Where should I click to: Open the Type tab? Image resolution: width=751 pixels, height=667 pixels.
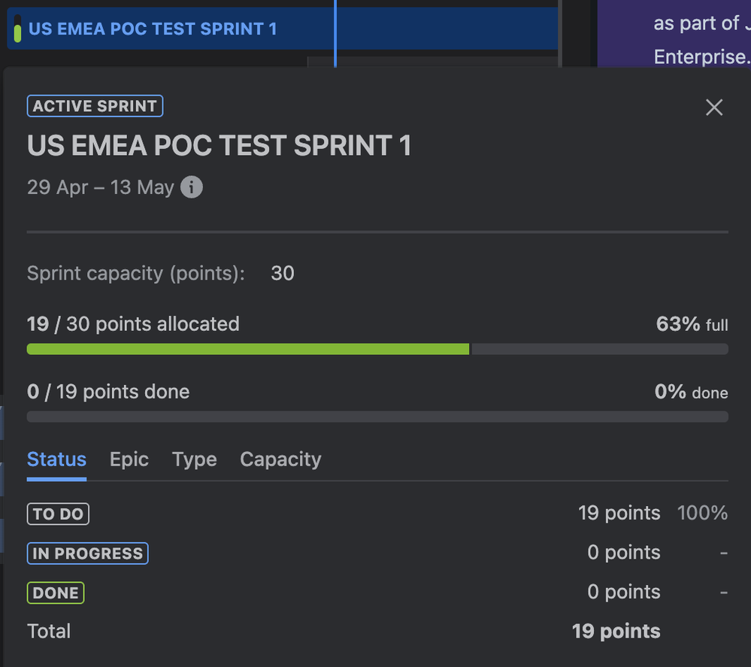coord(194,459)
